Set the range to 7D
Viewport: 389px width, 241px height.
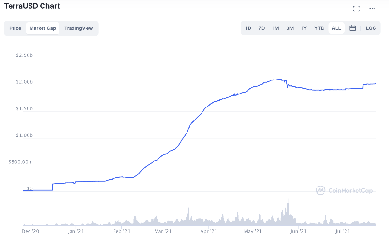[262, 28]
